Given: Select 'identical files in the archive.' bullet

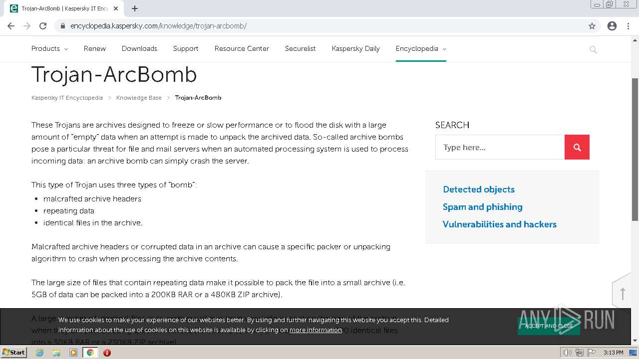Looking at the screenshot, I should 93,223.
